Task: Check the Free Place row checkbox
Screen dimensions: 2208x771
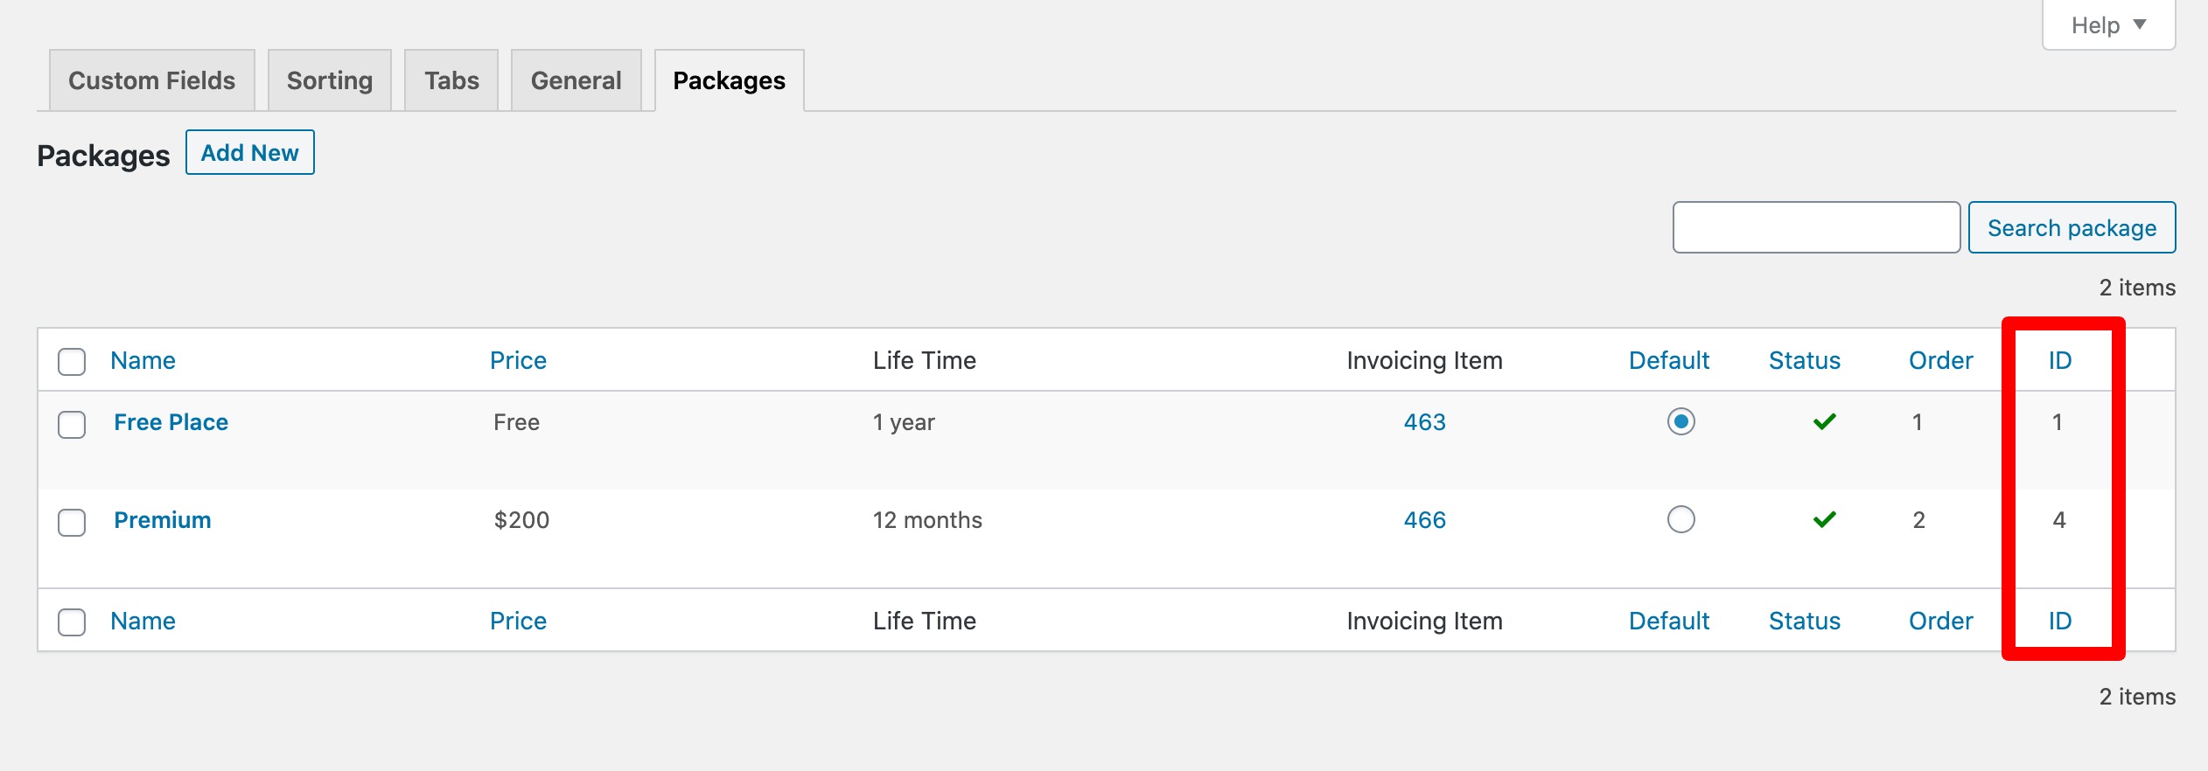Action: point(72,425)
